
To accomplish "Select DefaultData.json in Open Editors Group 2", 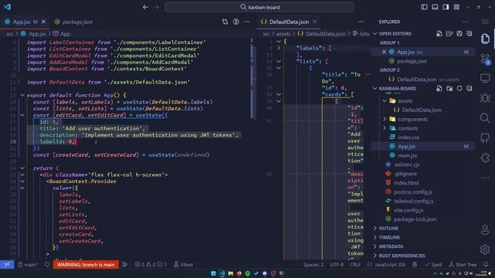I will (x=417, y=80).
